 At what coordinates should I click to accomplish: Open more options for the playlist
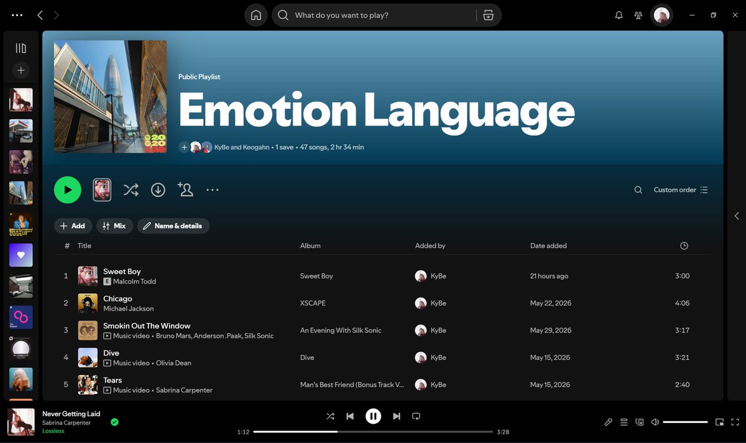point(213,190)
